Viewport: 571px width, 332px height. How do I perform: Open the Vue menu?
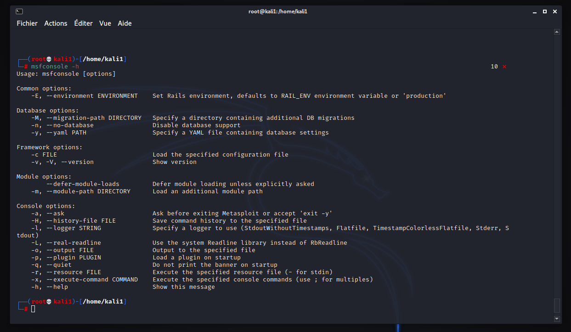(105, 23)
